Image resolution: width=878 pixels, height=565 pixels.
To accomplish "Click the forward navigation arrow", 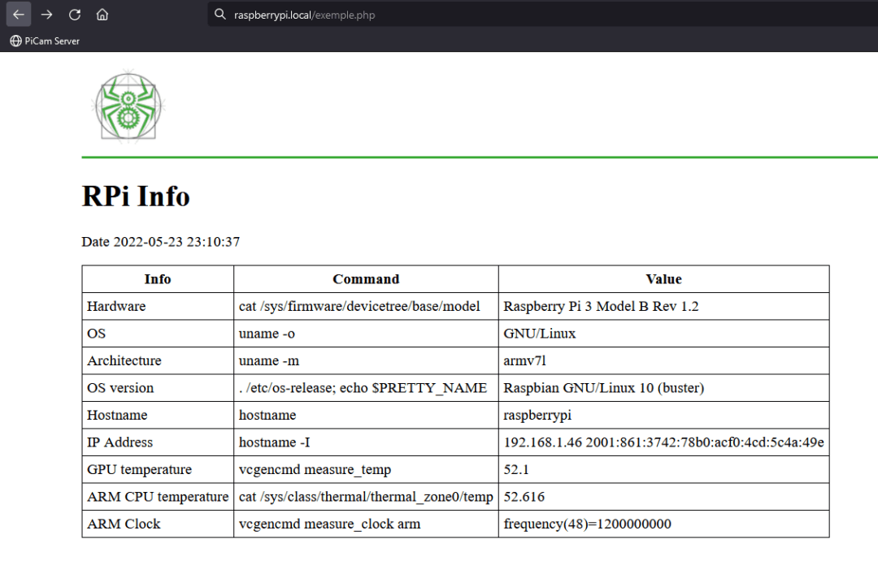I will tap(47, 14).
